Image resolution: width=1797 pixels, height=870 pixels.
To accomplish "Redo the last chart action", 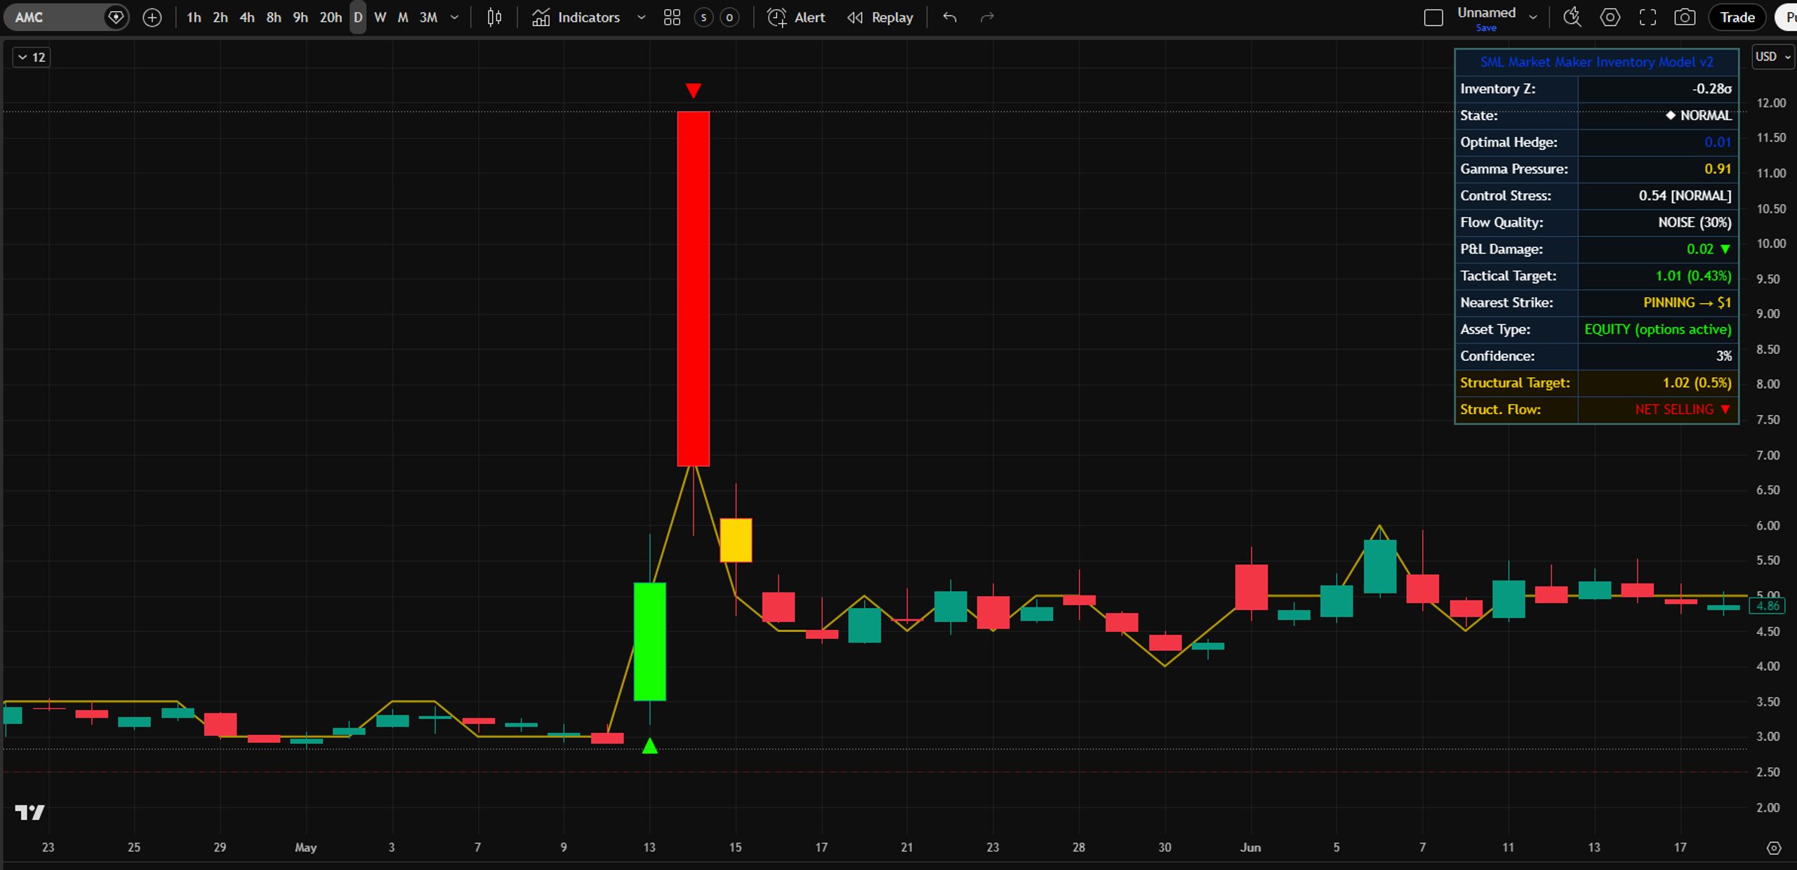I will [x=987, y=18].
